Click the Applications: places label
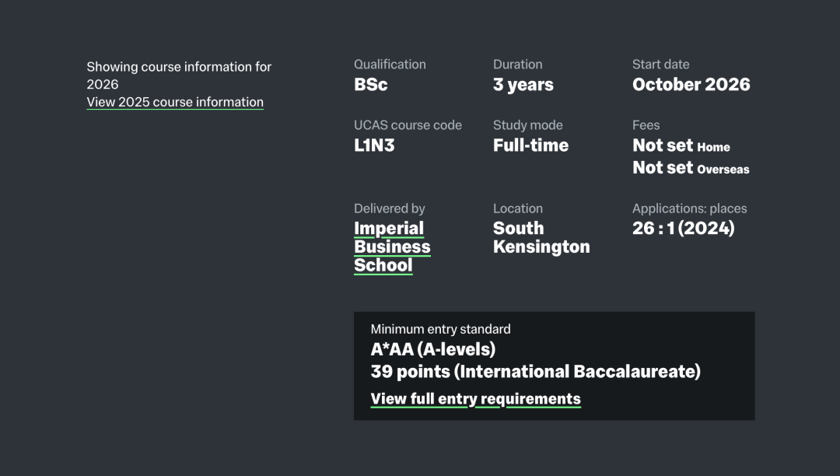This screenshot has width=840, height=476. pyautogui.click(x=689, y=208)
